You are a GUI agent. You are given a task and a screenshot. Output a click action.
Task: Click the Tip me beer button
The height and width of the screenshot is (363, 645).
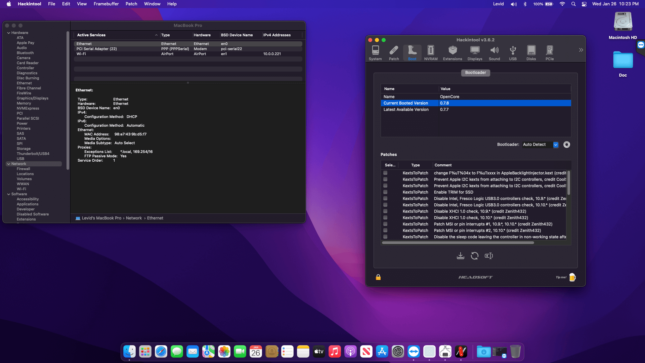pos(572,277)
